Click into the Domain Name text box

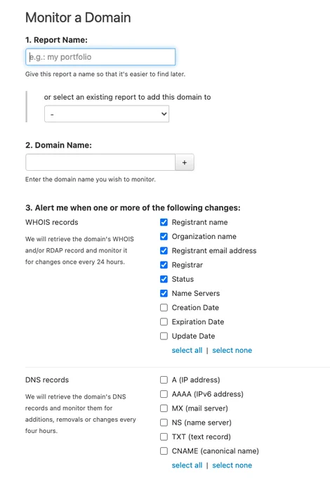100,162
